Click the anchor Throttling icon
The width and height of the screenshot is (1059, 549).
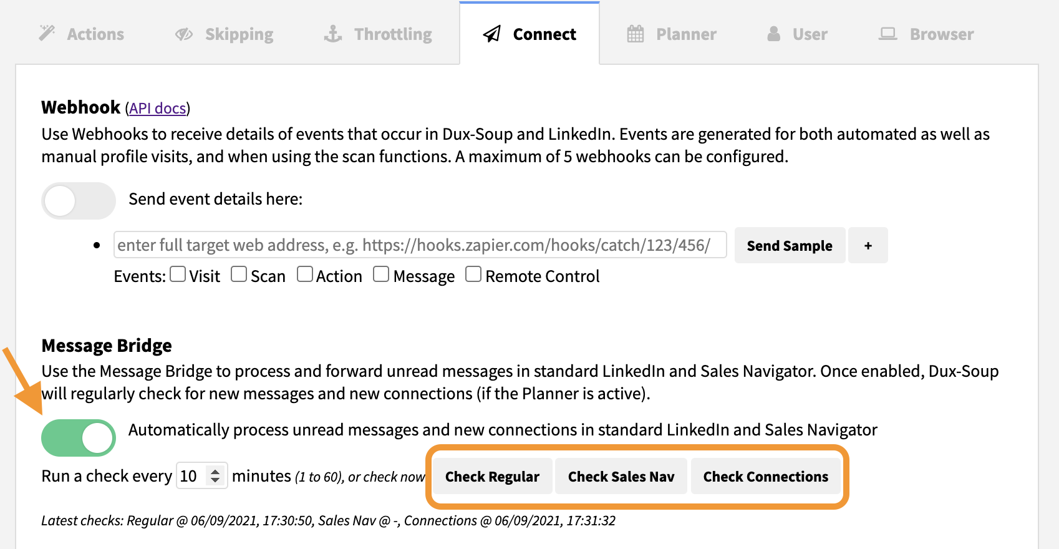333,34
